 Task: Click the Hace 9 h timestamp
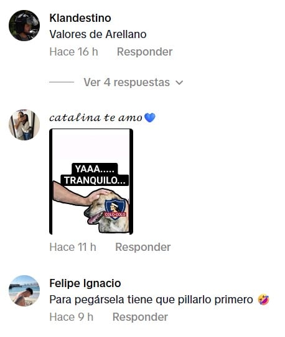pyautogui.click(x=72, y=317)
